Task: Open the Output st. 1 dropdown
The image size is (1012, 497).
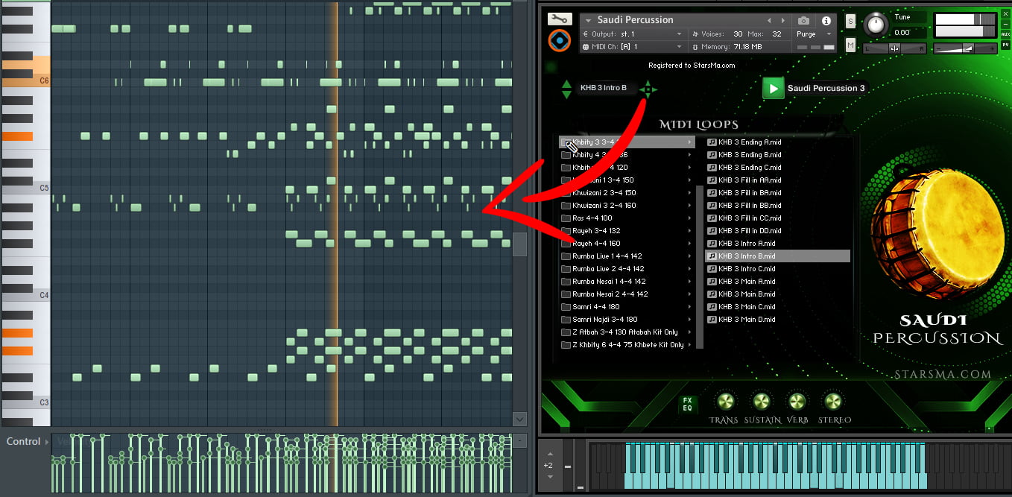Action: (632, 34)
